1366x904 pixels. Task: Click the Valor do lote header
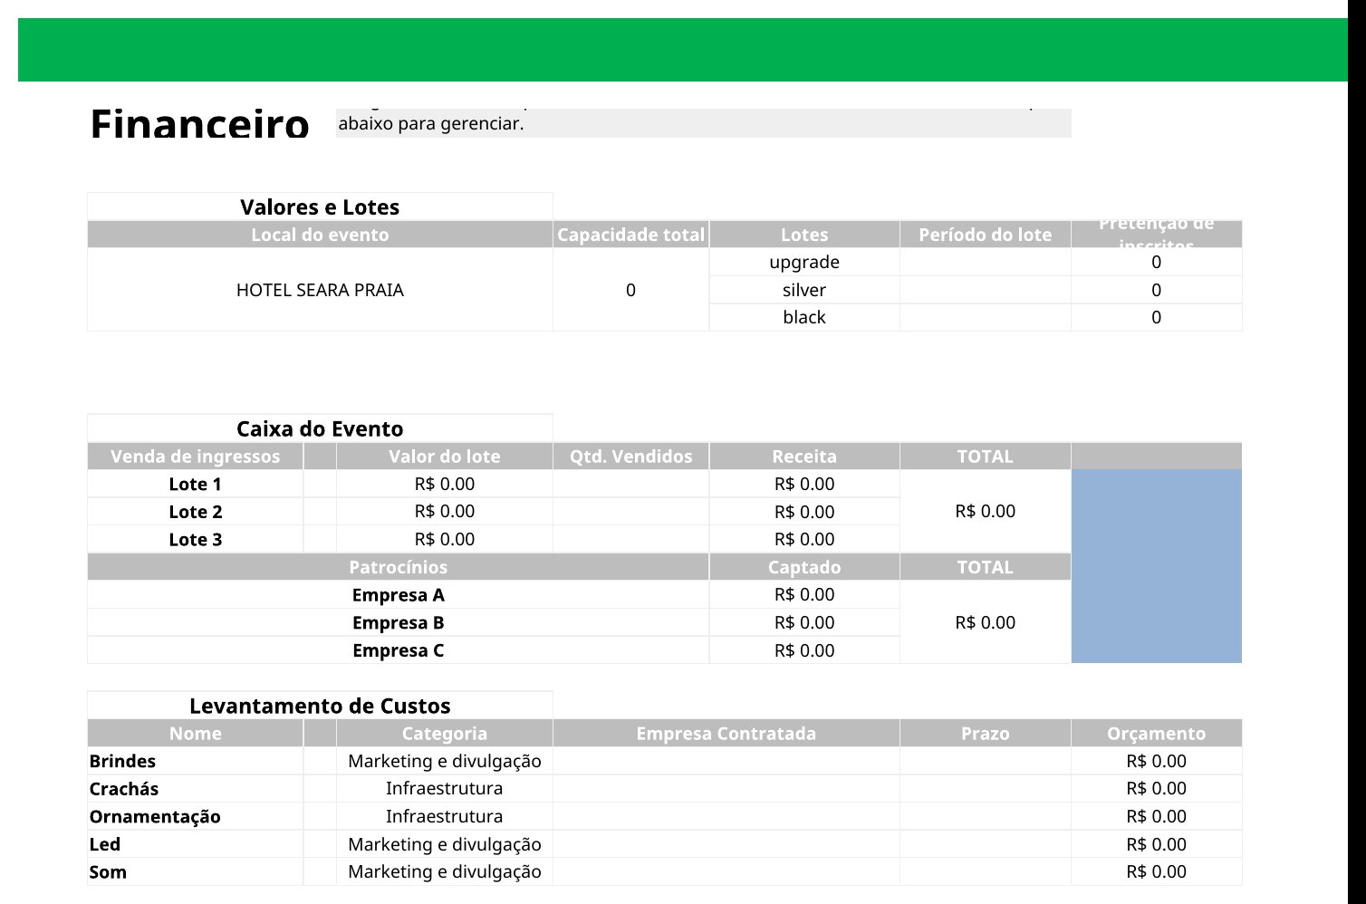[444, 457]
